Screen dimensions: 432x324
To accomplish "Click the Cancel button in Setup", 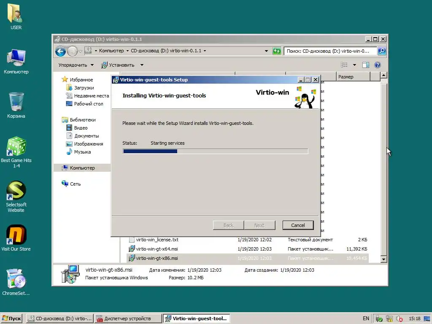I will pyautogui.click(x=298, y=225).
